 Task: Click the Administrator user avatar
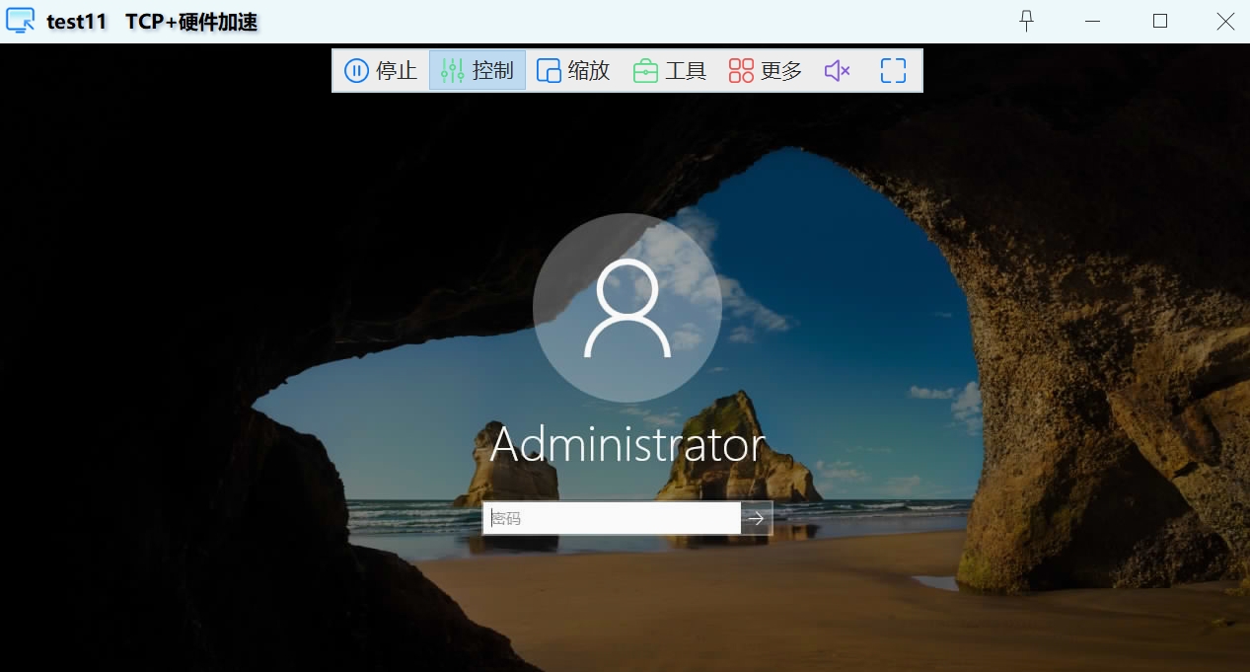[627, 308]
